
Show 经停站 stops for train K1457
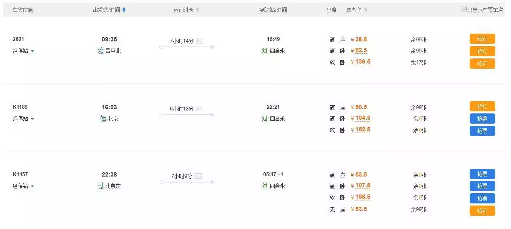pos(23,186)
